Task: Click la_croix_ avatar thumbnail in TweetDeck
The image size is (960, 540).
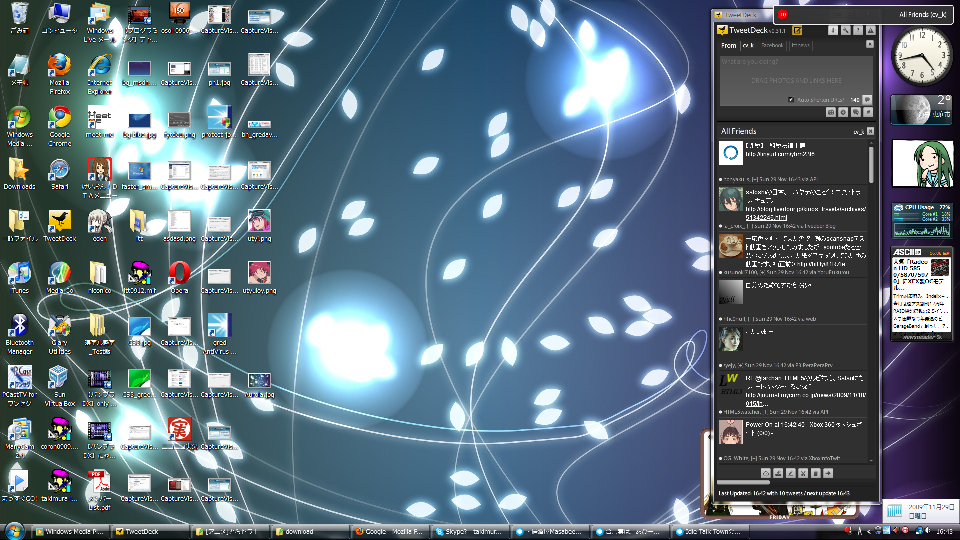Action: coord(731,199)
